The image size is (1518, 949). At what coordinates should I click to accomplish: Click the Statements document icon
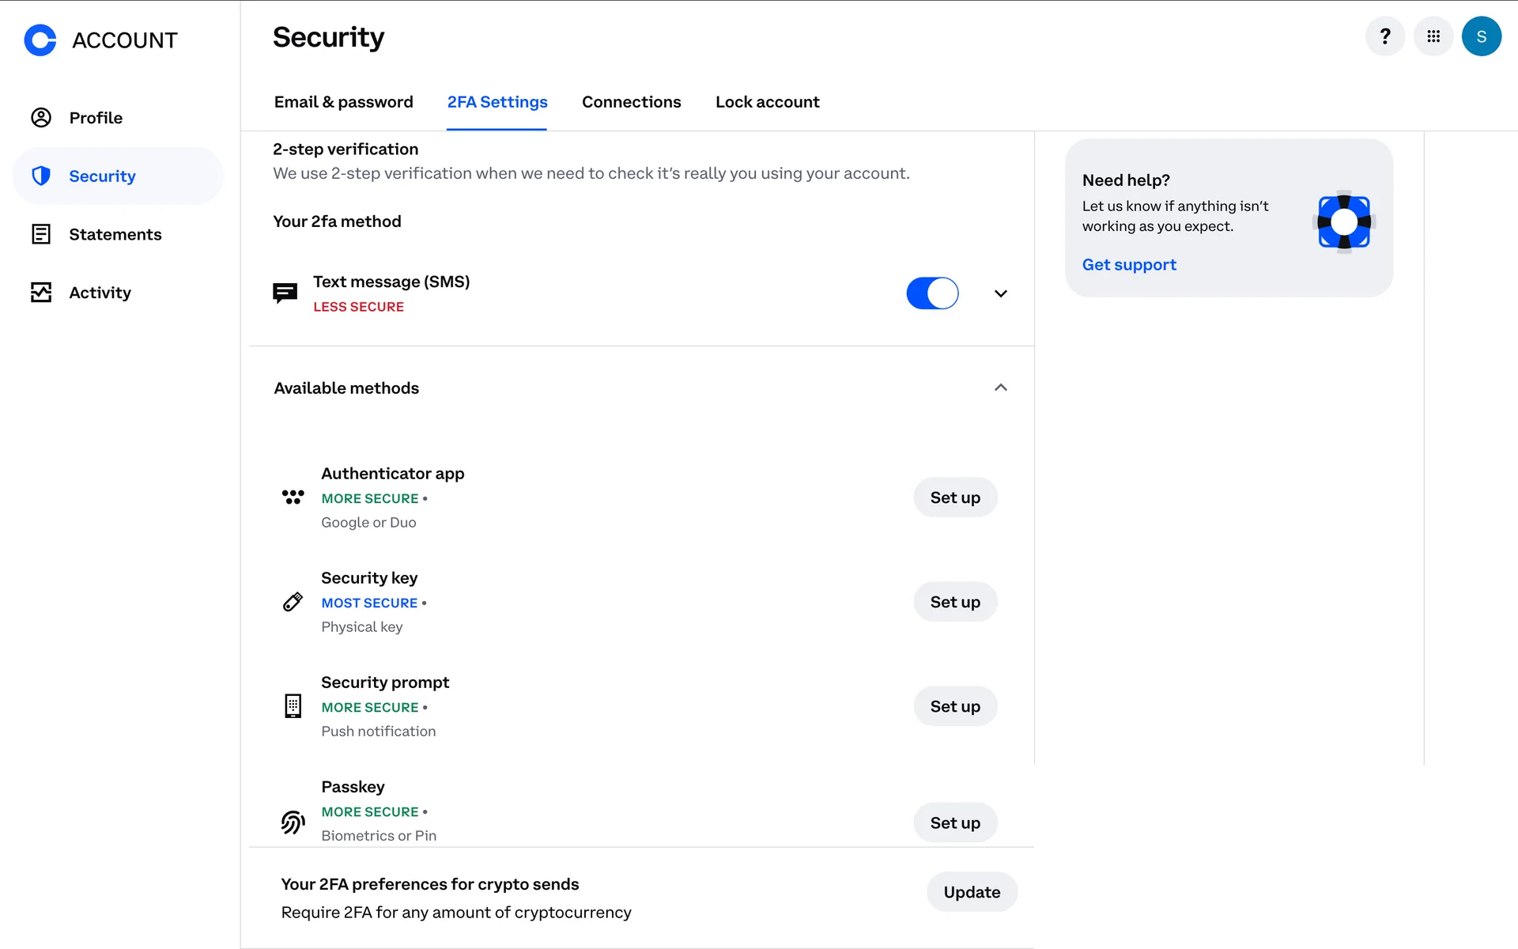41,234
